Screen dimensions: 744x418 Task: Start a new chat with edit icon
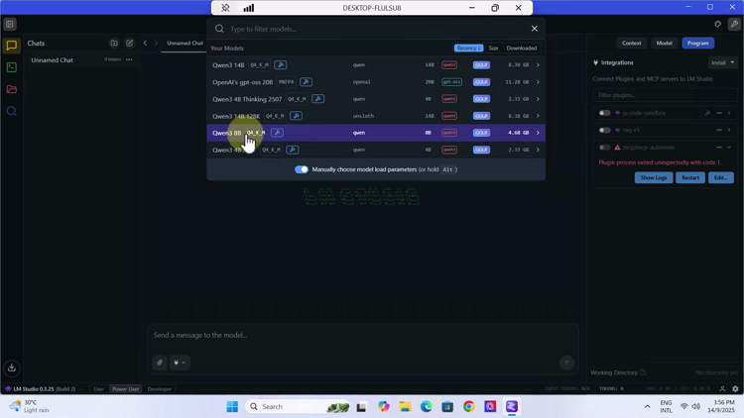pyautogui.click(x=130, y=44)
